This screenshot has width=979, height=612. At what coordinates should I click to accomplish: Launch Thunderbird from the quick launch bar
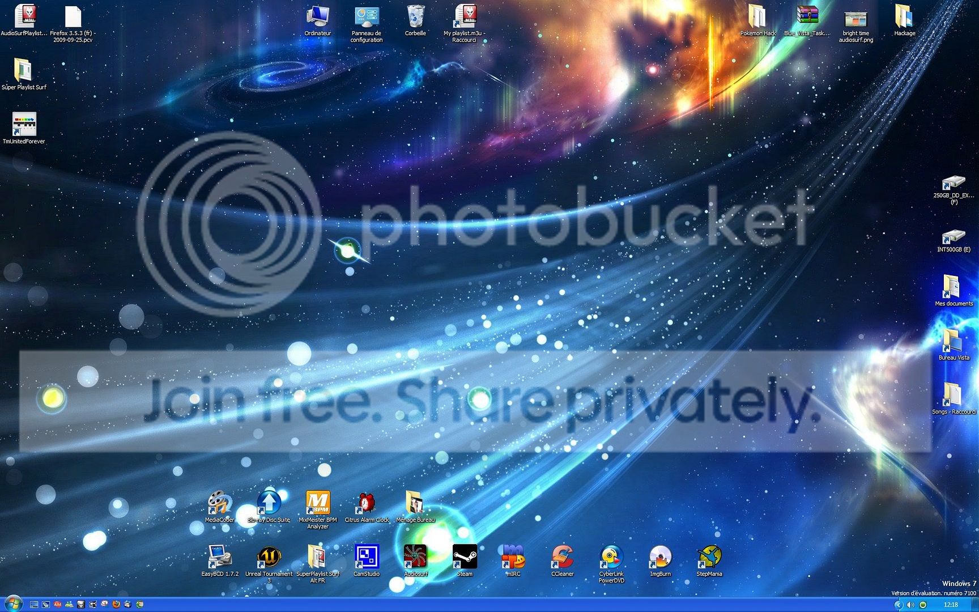[x=127, y=605]
